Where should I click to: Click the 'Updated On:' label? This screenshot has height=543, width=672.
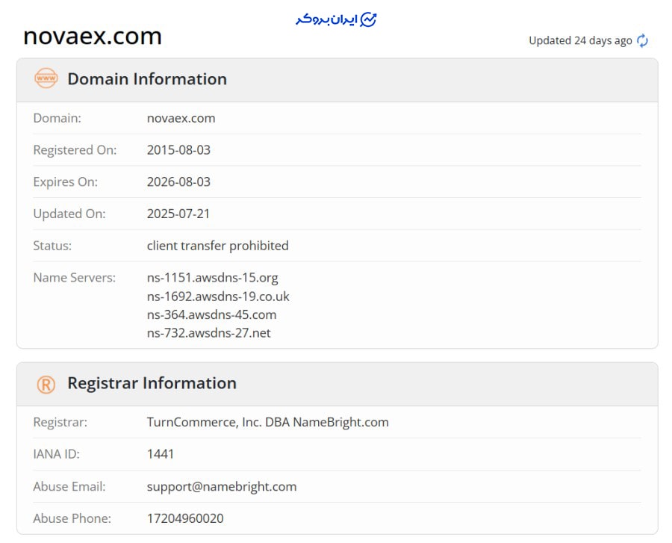pos(69,214)
